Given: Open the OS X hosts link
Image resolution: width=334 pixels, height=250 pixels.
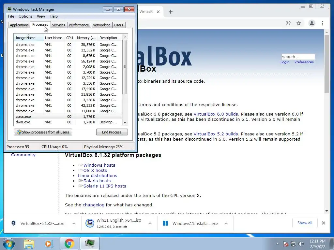Looking at the screenshot, I should [95, 170].
